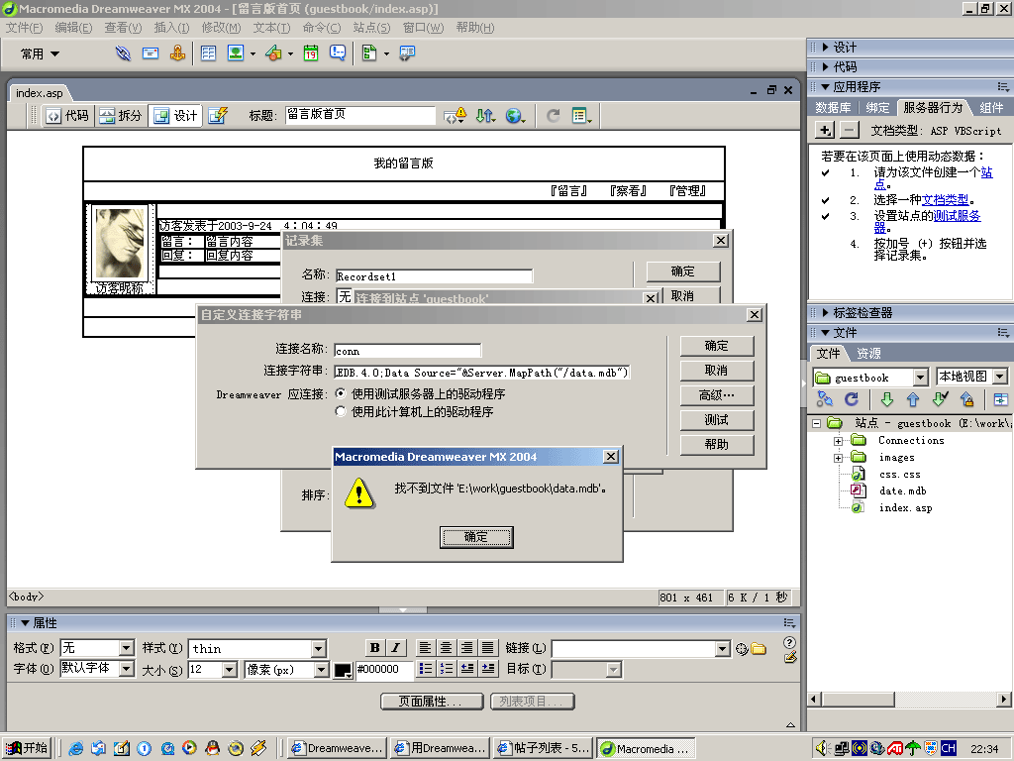This screenshot has width=1014, height=761.
Task: Click the Get Files green down arrow
Action: point(886,399)
